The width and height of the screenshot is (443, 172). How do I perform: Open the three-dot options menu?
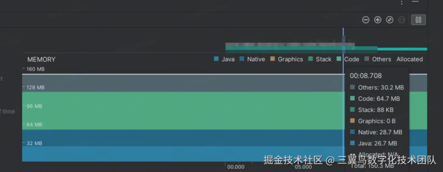[401, 2]
